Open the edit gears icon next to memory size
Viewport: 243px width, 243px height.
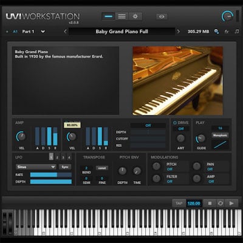coord(216,32)
